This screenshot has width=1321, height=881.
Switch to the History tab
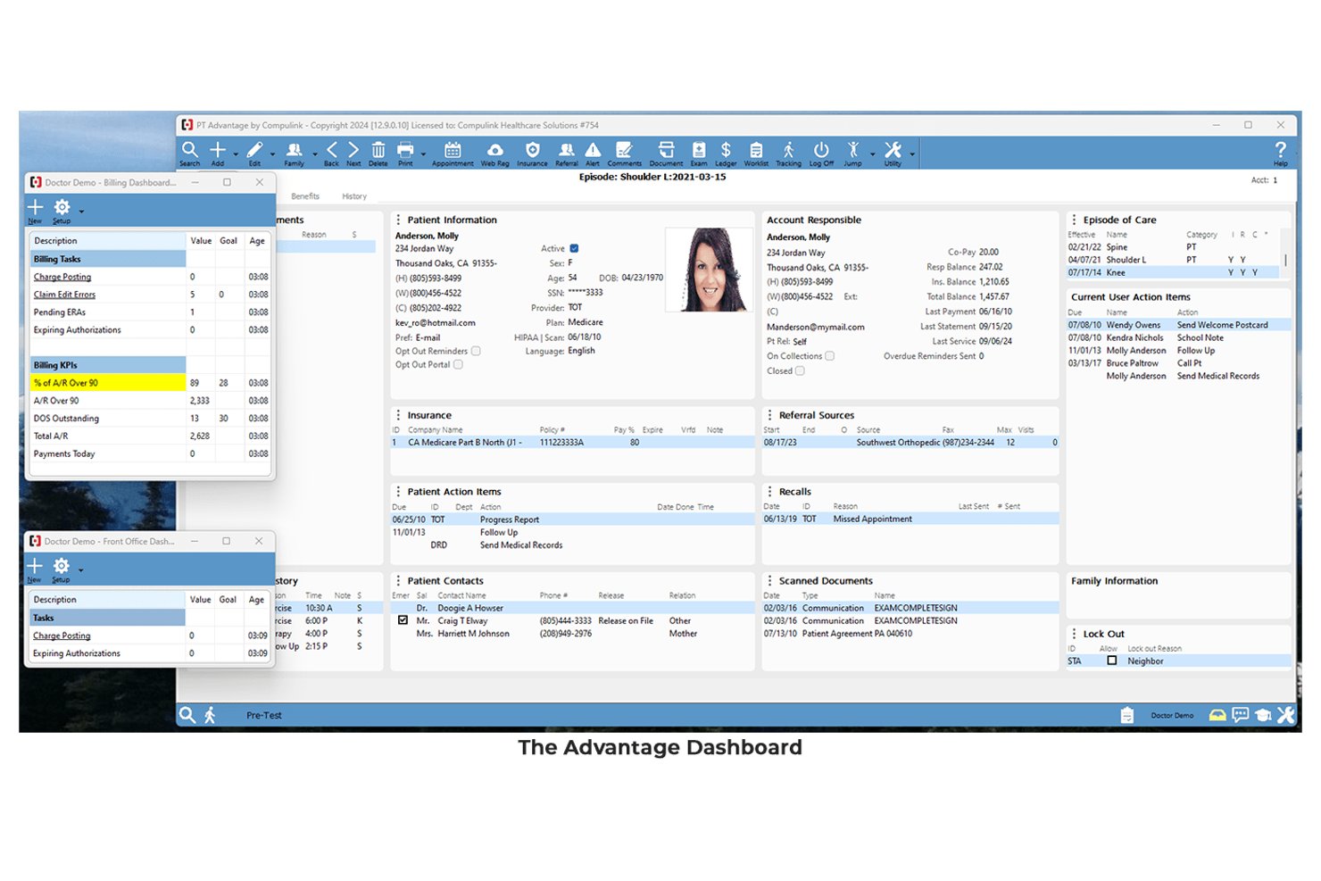coord(354,196)
